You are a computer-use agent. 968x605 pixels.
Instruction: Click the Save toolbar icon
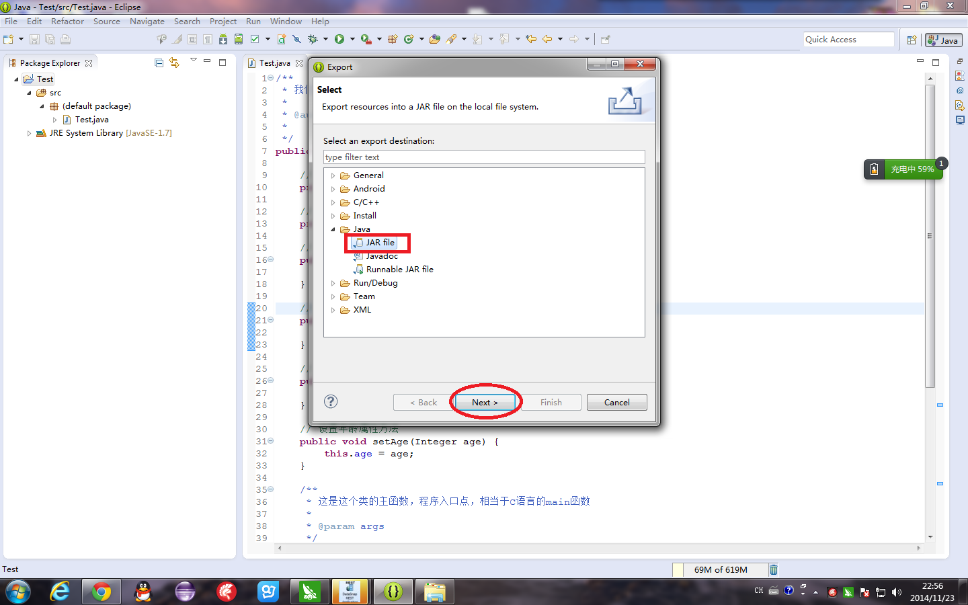(34, 39)
